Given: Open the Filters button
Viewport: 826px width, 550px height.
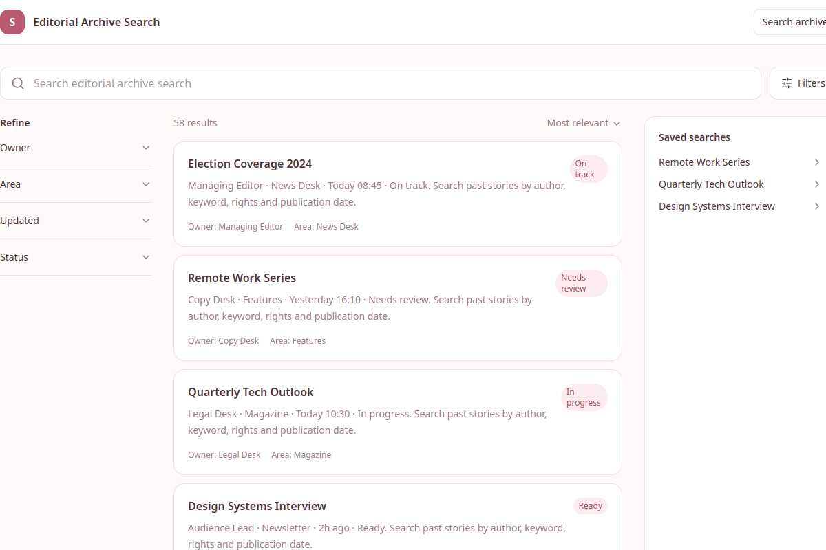Looking at the screenshot, I should point(798,83).
